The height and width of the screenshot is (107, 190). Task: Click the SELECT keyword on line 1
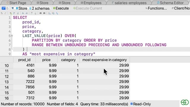click(x=20, y=18)
